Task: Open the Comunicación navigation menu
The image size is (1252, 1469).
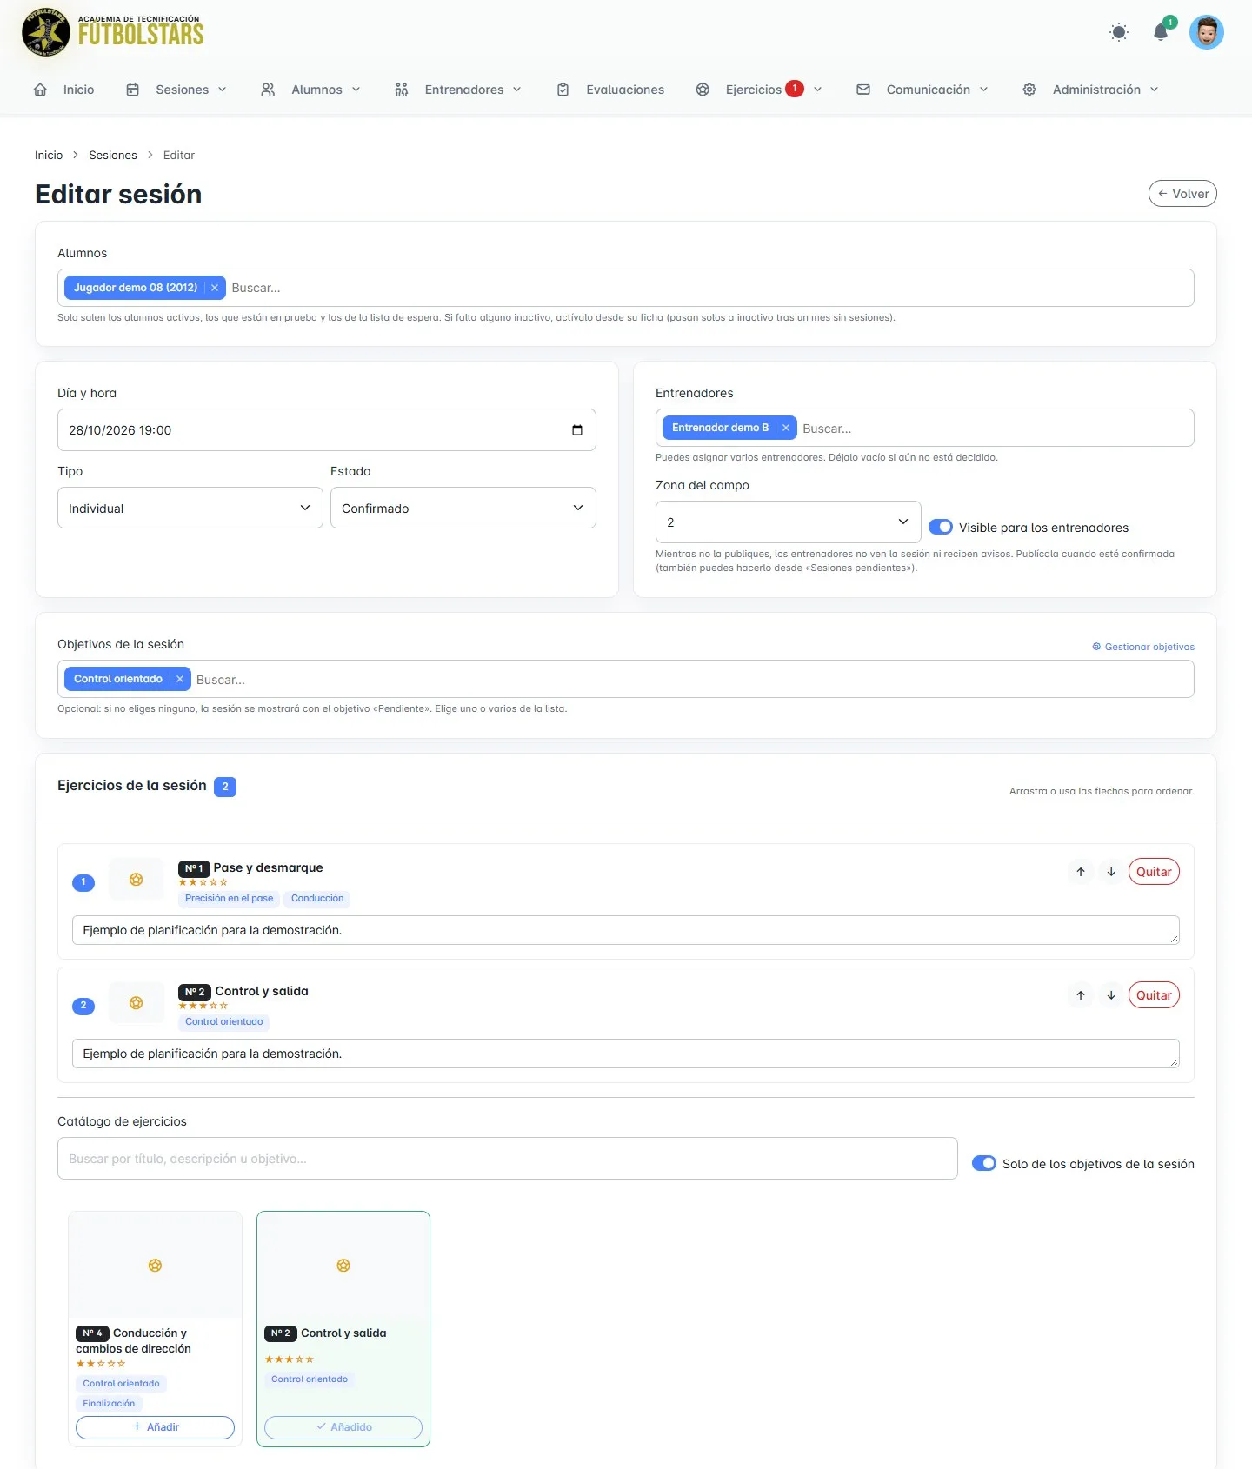Action: pos(922,90)
